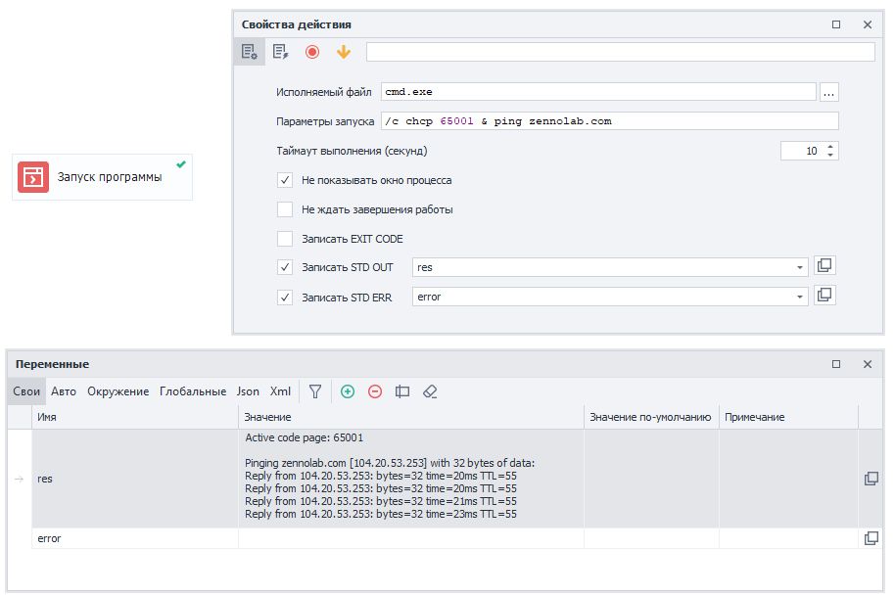Image resolution: width=895 pixels, height=596 pixels.
Task: Click the filter funnel icon in Переменные
Action: point(315,391)
